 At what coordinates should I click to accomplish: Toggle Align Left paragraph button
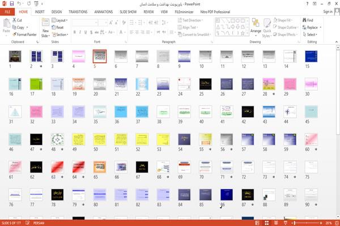coord(131,32)
